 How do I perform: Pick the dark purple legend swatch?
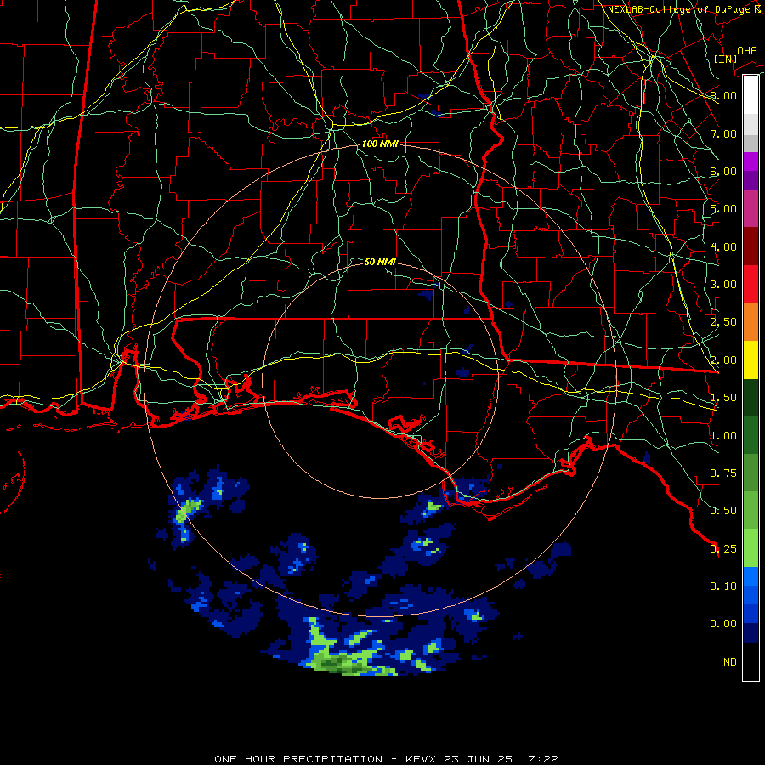751,180
